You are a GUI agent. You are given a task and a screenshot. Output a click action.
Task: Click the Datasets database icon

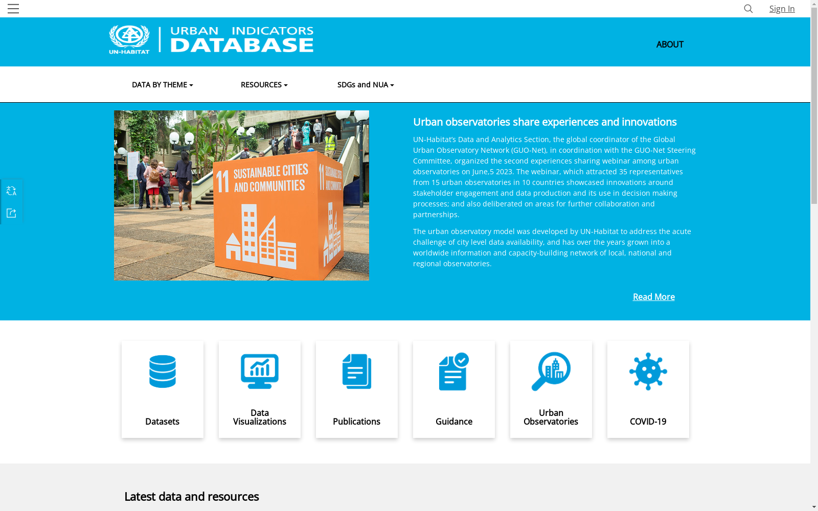163,371
